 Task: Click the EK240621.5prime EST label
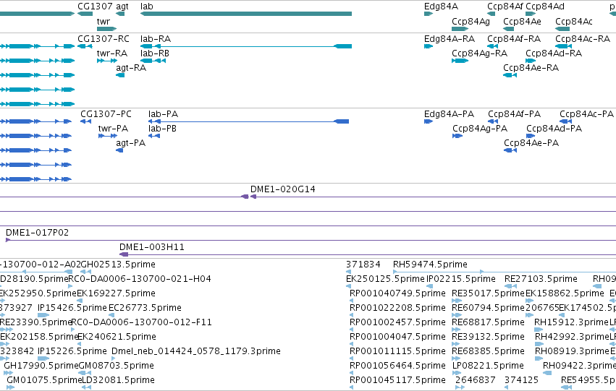(117, 337)
